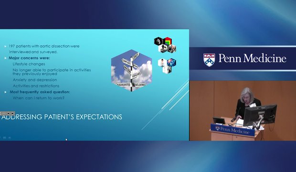Click the bullet arrow beside 'Major concerns were:'
This screenshot has height=172, width=296.
(x=5, y=58)
